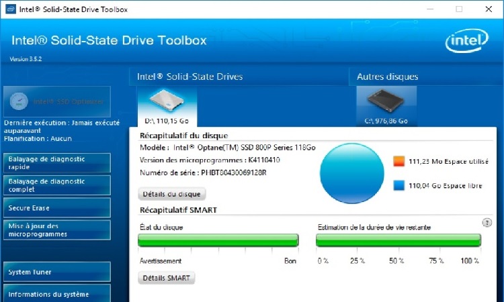
Task: Run Balayage de diagnostic complet
Action: (x=57, y=185)
